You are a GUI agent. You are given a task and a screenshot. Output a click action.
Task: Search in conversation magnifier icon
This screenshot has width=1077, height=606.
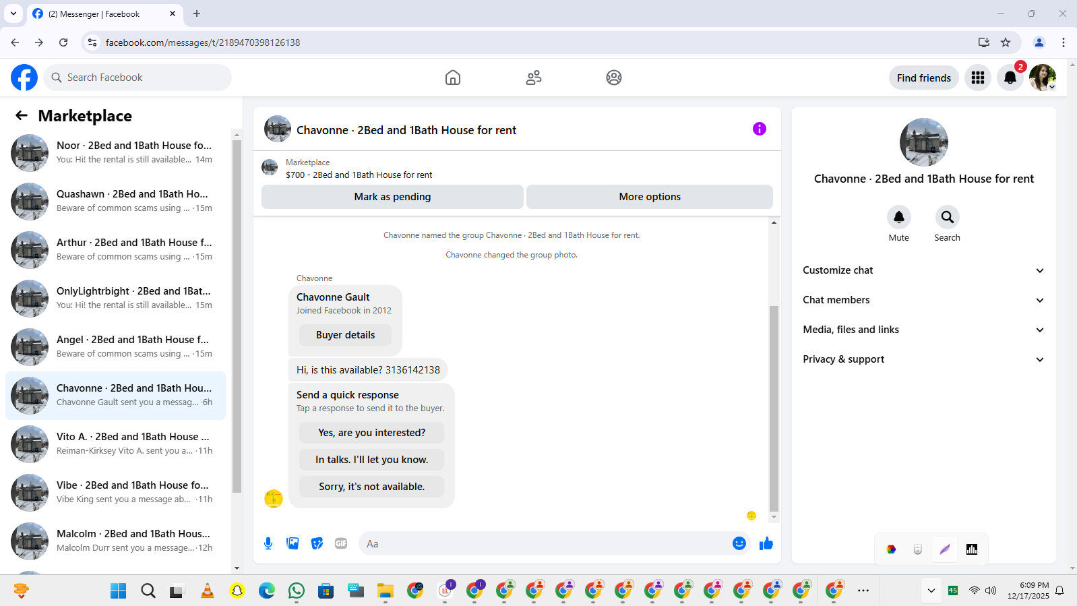point(948,217)
